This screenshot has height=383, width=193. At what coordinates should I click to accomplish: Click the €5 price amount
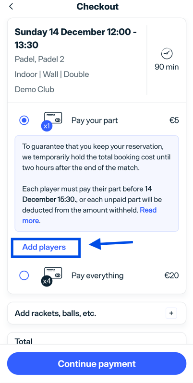click(174, 120)
